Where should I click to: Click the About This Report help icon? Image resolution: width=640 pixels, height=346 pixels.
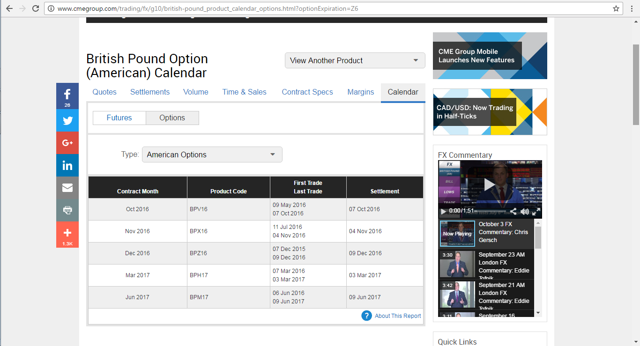click(367, 316)
